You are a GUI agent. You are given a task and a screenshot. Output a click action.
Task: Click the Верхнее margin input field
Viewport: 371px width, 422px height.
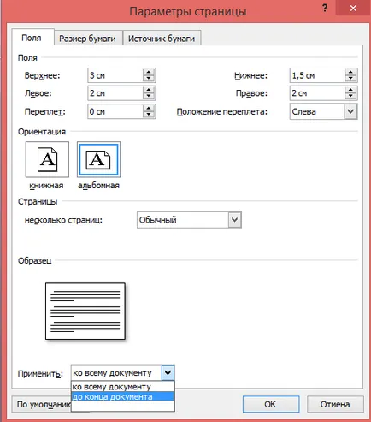tap(115, 75)
